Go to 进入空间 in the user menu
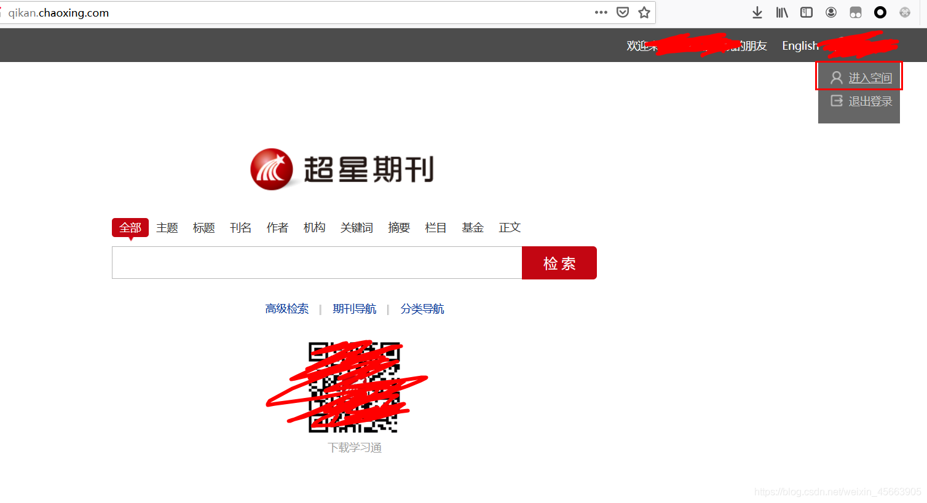The image size is (927, 503). point(870,78)
